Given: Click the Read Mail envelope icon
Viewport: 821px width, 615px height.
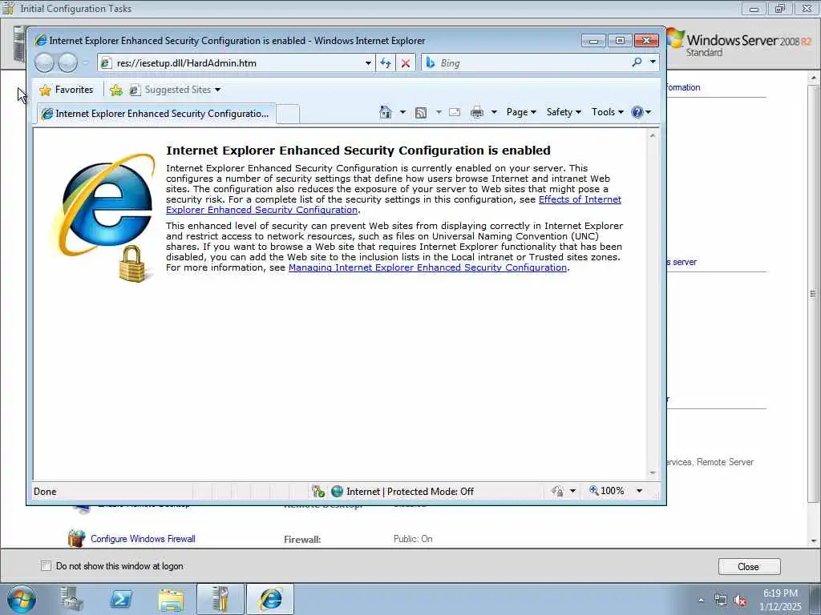Looking at the screenshot, I should (x=455, y=112).
